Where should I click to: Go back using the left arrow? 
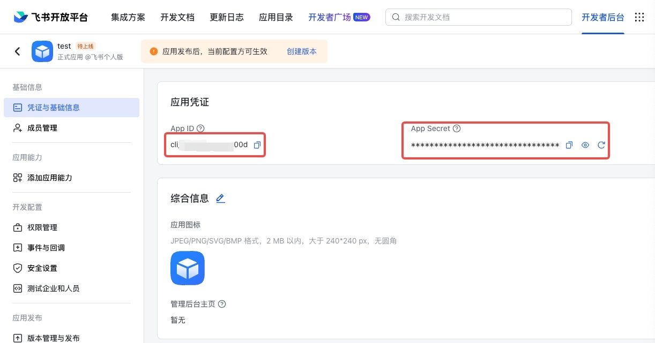pyautogui.click(x=18, y=51)
